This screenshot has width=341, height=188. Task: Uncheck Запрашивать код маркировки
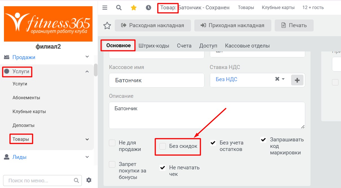tap(263, 140)
